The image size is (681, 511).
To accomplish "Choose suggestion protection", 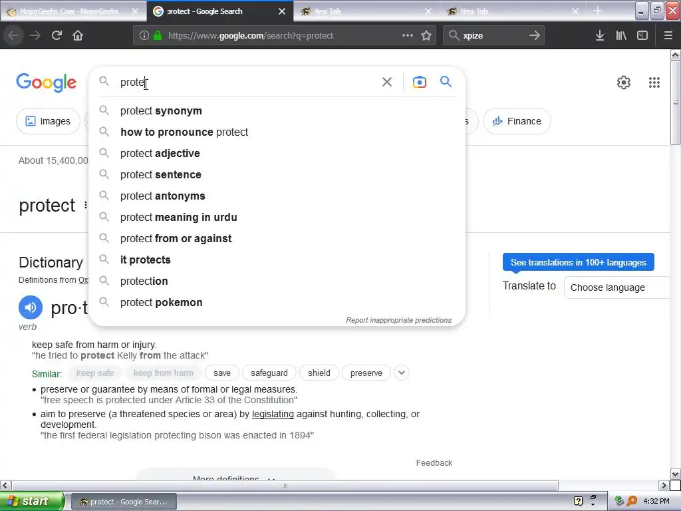I will tap(277, 281).
